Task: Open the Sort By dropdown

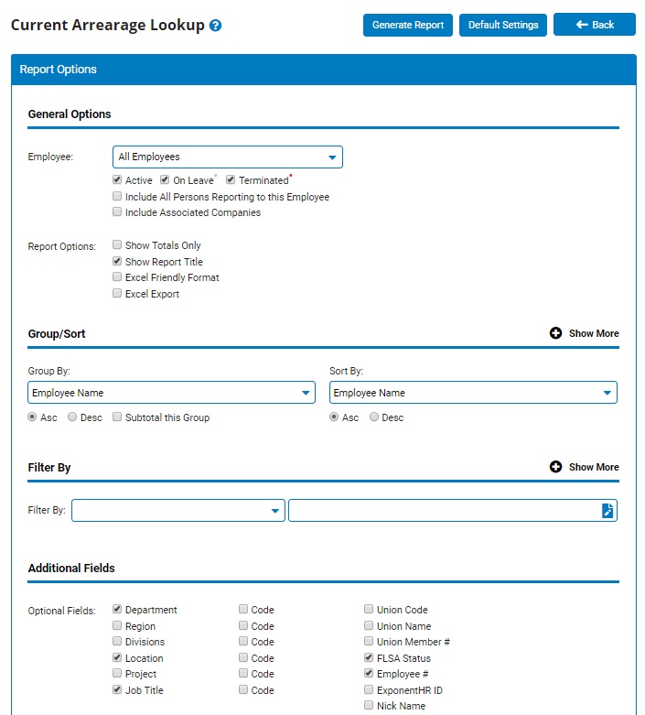Action: pyautogui.click(x=473, y=393)
